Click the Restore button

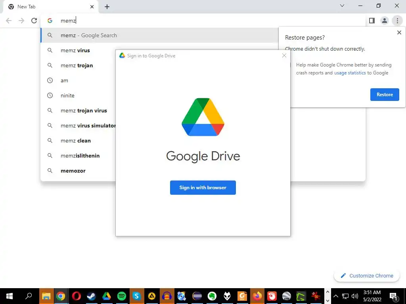click(x=385, y=95)
